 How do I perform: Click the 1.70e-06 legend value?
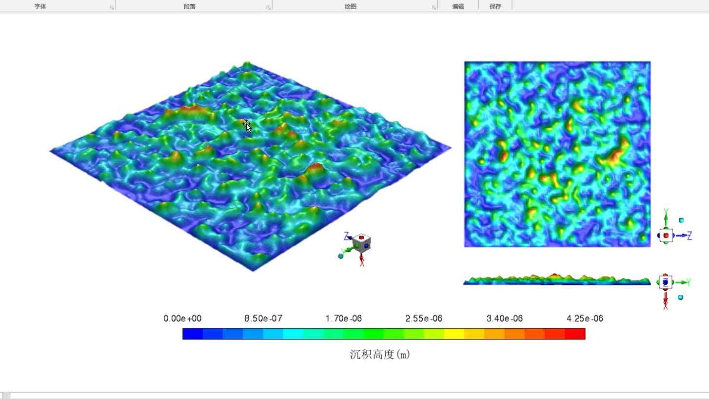344,319
